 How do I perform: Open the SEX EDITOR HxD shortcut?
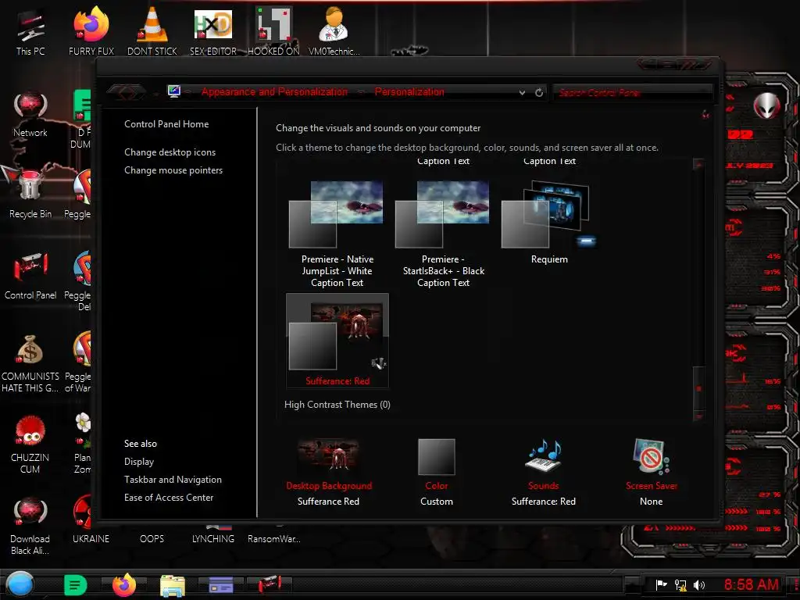tap(212, 31)
